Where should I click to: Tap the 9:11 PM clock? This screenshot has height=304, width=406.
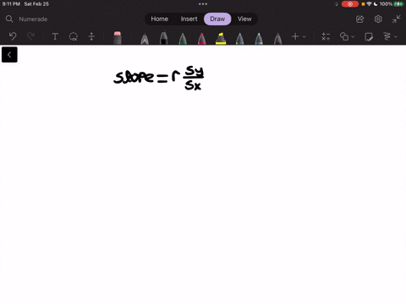tap(11, 4)
